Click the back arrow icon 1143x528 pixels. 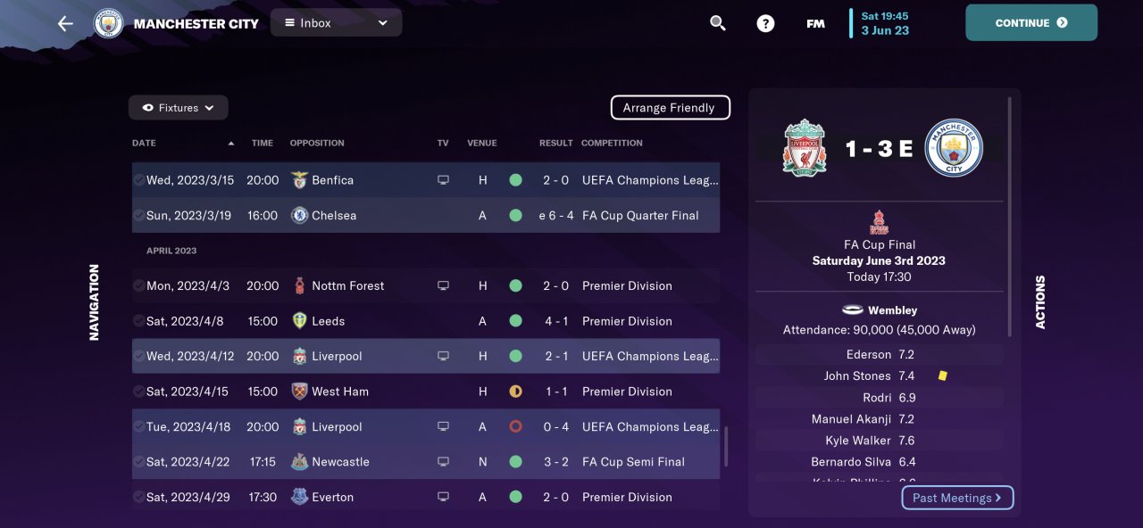click(x=65, y=23)
